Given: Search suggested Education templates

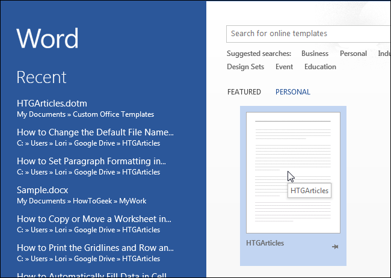Looking at the screenshot, I should click(320, 67).
